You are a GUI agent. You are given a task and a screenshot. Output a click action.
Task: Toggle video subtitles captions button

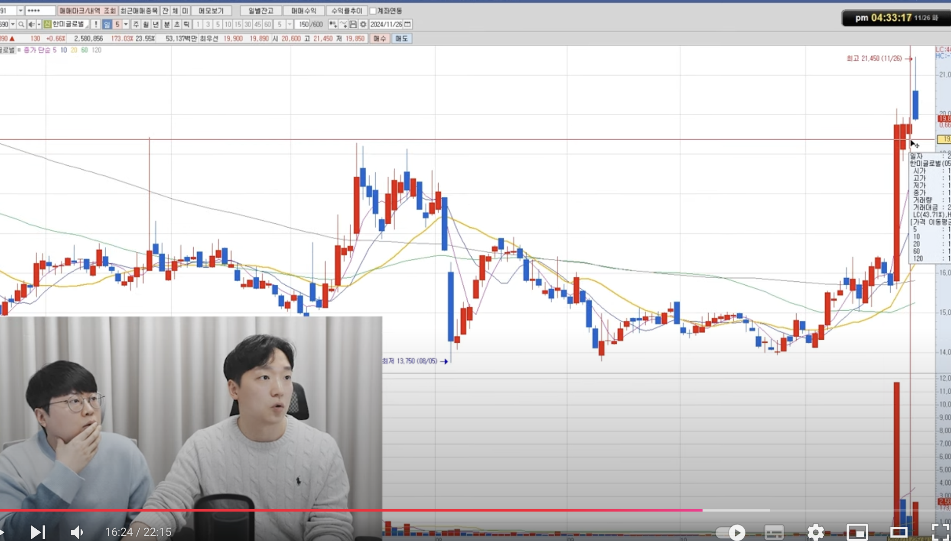click(x=774, y=531)
